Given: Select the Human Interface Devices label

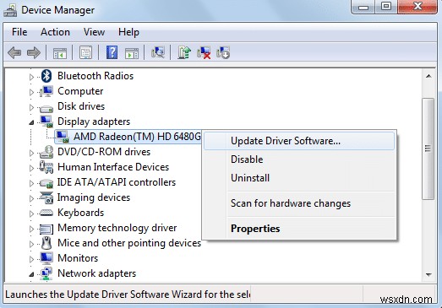Looking at the screenshot, I should [113, 167].
